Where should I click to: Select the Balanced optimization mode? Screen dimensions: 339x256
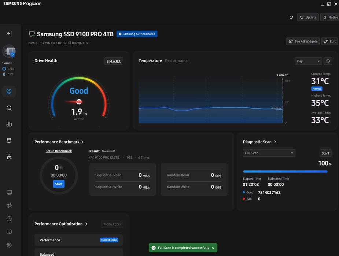(79, 252)
